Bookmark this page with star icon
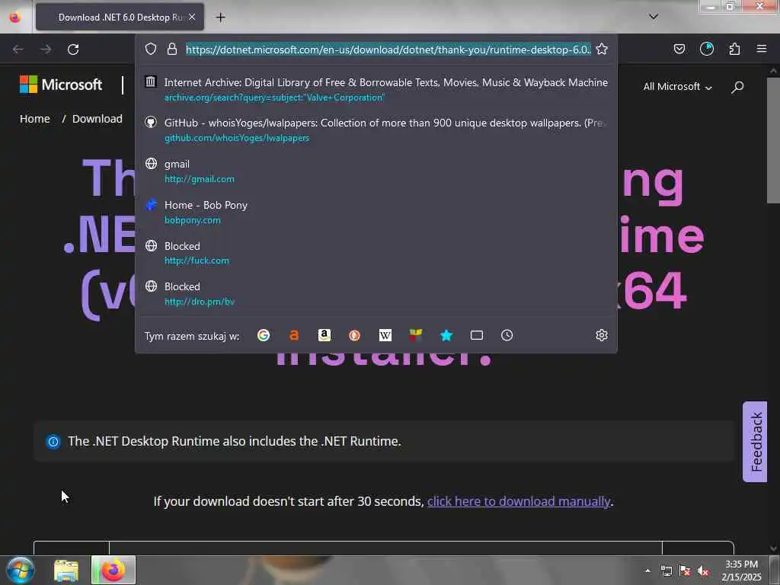780x585 pixels. point(602,49)
